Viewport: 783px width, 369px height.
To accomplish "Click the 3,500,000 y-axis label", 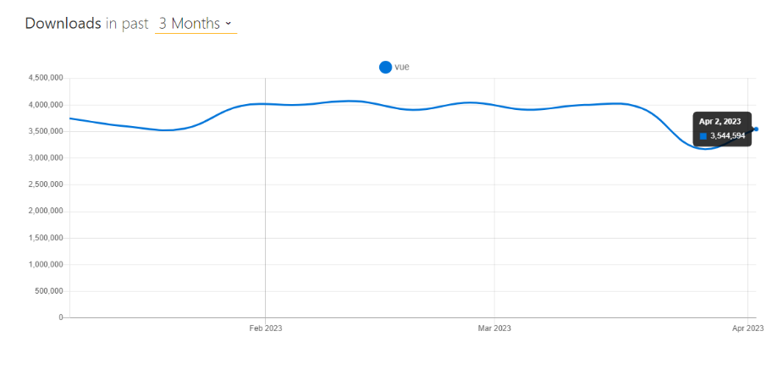I will click(47, 131).
